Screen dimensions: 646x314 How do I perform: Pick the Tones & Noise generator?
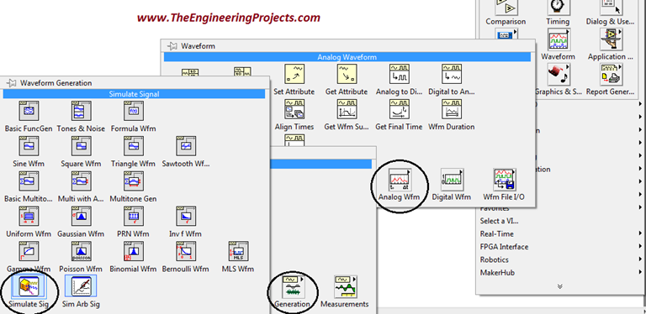[81, 111]
